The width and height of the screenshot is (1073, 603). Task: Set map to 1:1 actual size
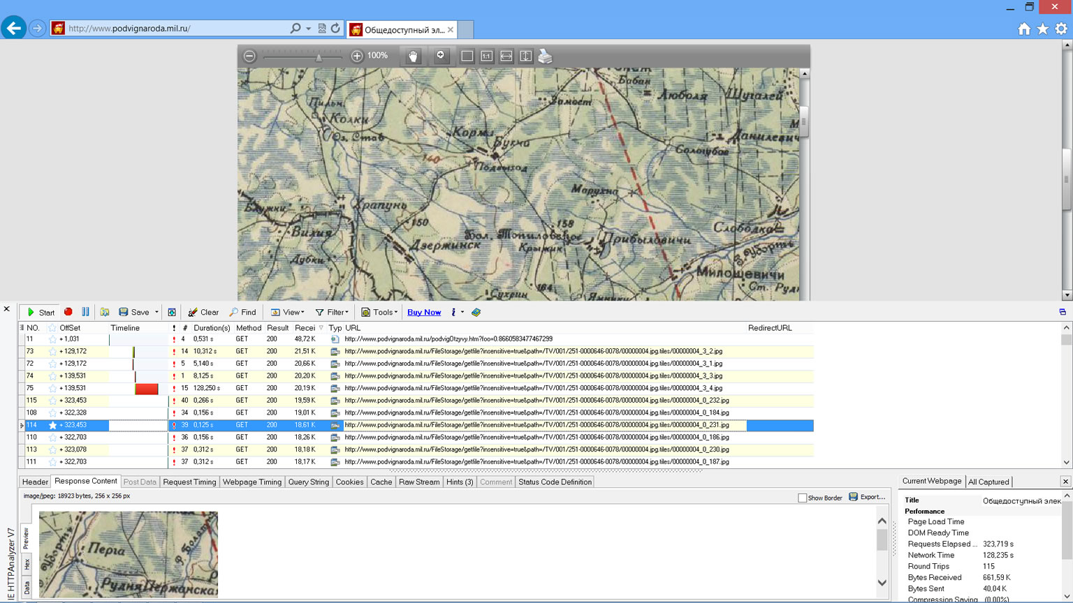486,56
